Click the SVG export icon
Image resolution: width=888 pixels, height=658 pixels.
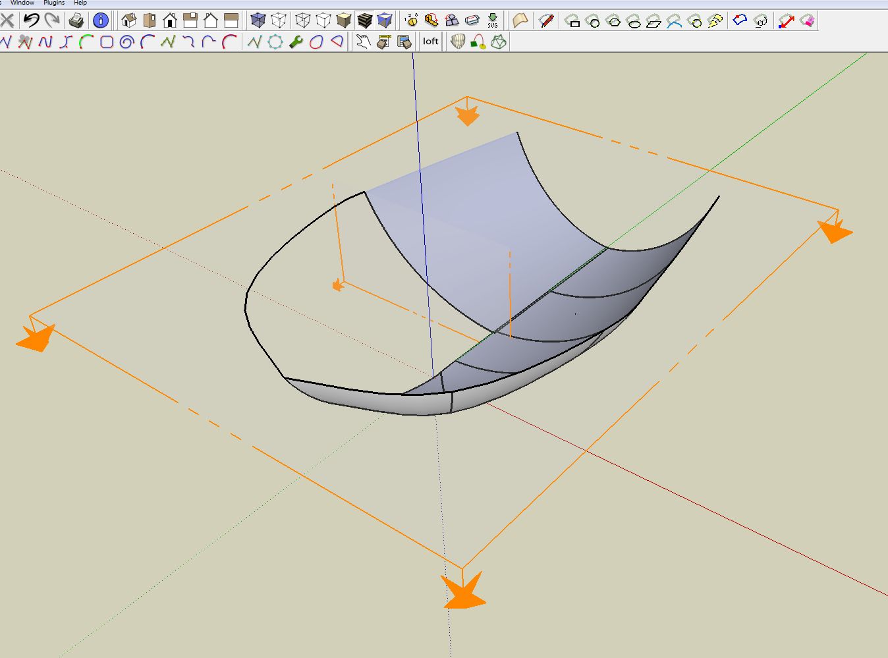[x=493, y=20]
